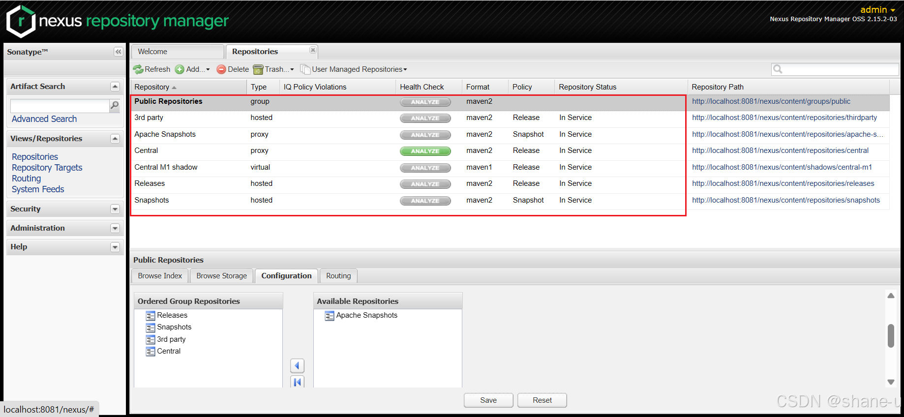Open the System Feeds link
Viewport: 904px width, 417px height.
click(x=38, y=189)
